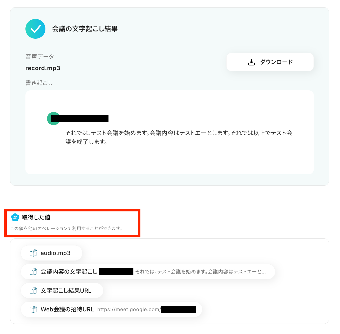Click the ダウンロード download button
This screenshot has width=340, height=334.
270,62
